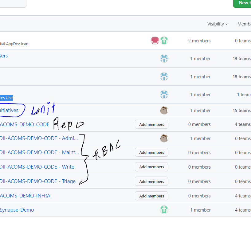
Task: Open the Visibility filter dropdown
Action: click(217, 24)
